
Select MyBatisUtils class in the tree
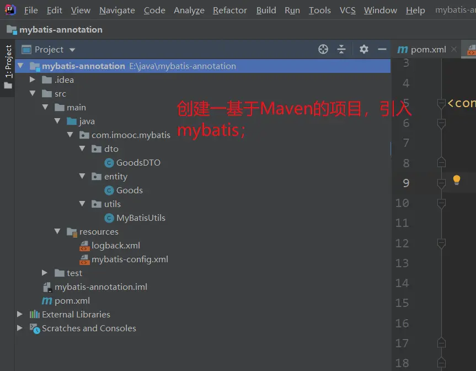click(140, 218)
